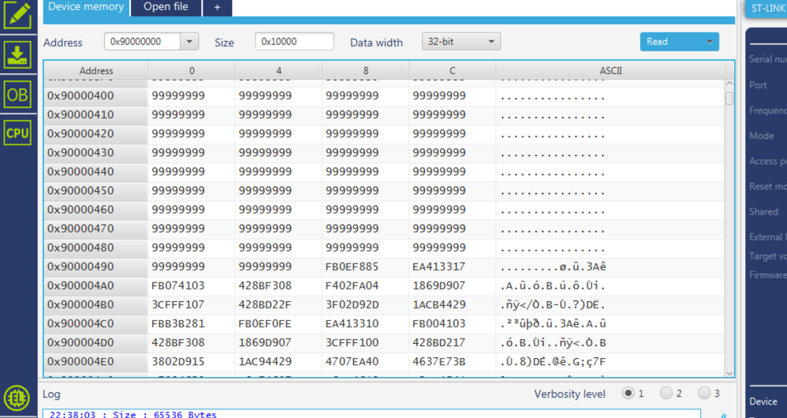This screenshot has height=418, width=787.
Task: Click the column 4 header
Action: pos(278,71)
